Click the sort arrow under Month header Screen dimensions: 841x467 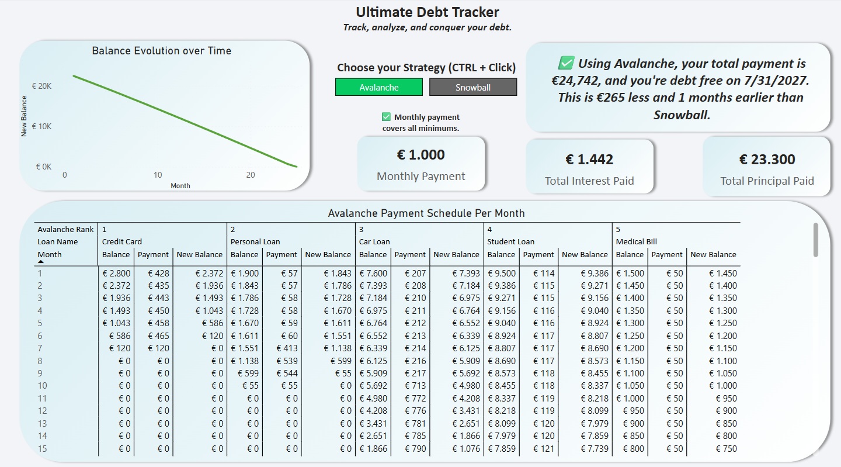point(41,262)
